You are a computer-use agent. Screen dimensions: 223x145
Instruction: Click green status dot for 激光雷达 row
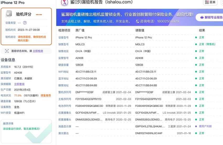(x=196, y=133)
